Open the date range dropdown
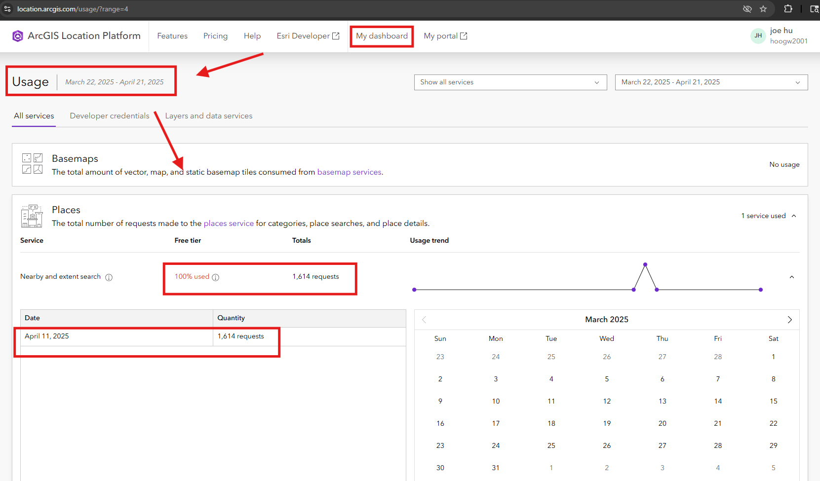 (711, 82)
